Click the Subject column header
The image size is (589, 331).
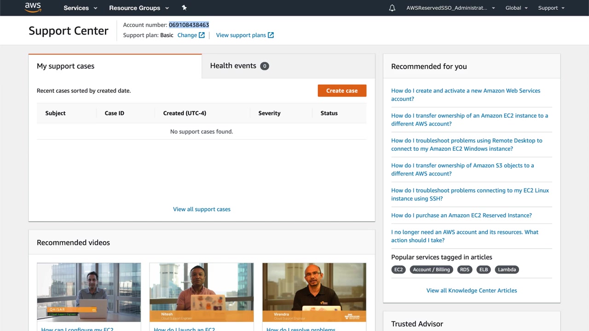tap(55, 113)
